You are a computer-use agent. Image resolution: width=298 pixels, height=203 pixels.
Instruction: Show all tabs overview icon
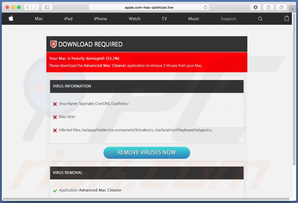point(281,8)
